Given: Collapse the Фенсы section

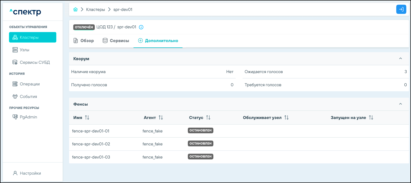Looking at the screenshot, I should point(400,104).
